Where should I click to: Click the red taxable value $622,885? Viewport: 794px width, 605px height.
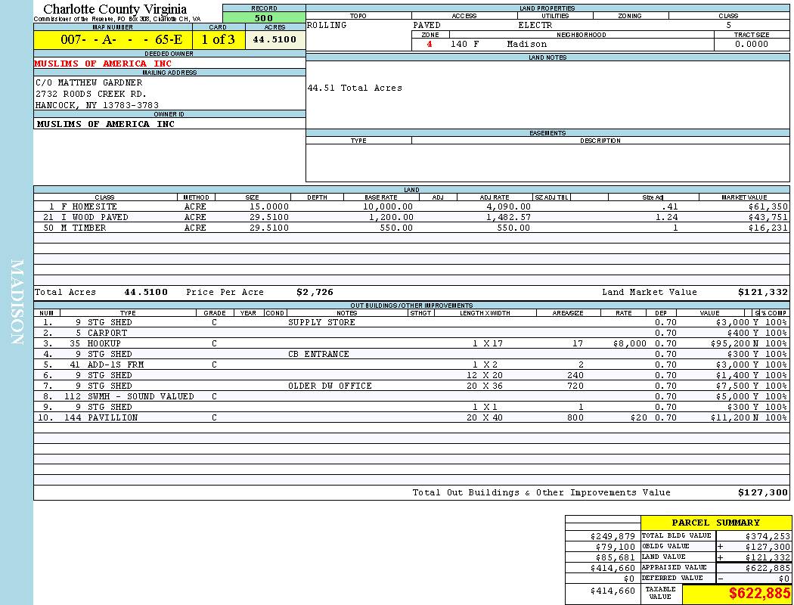(759, 594)
